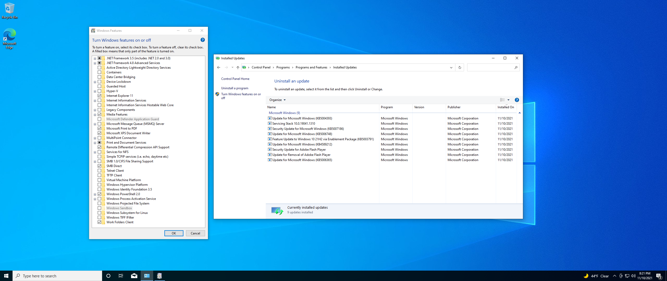This screenshot has height=281, width=667.
Task: Switch to the Windows Features taskbar item
Action: click(x=159, y=276)
